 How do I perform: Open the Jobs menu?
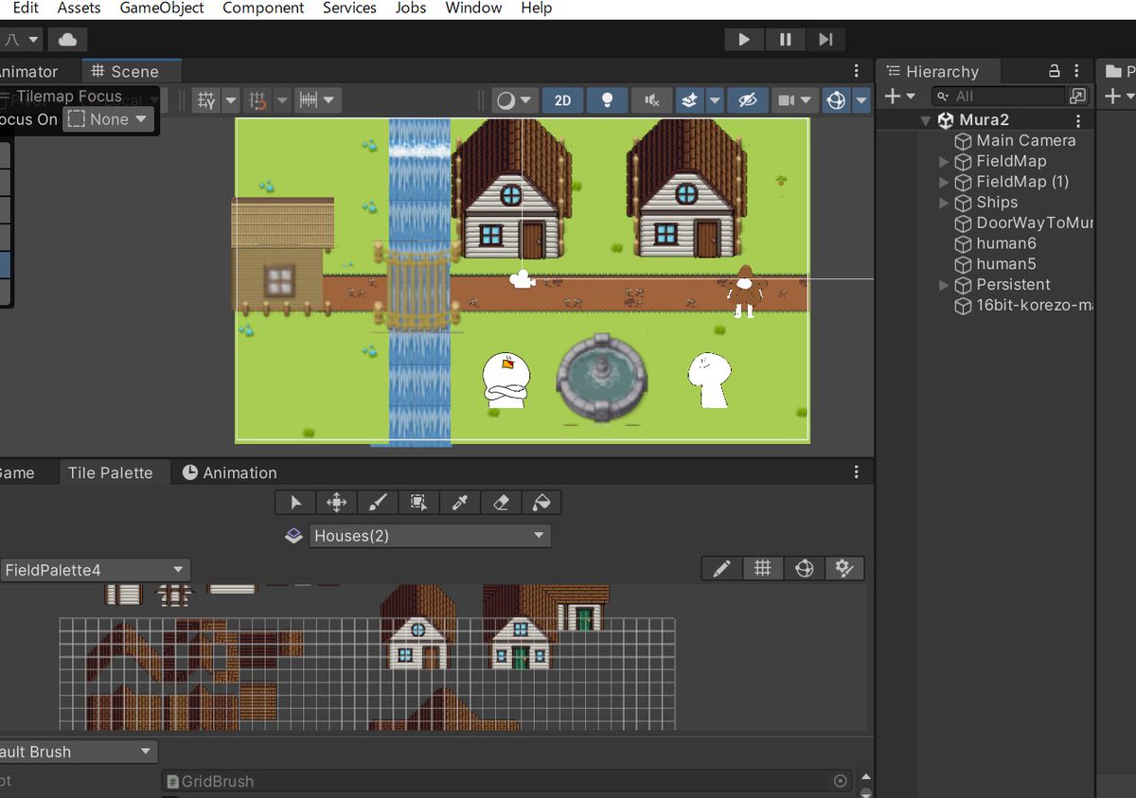(x=411, y=8)
